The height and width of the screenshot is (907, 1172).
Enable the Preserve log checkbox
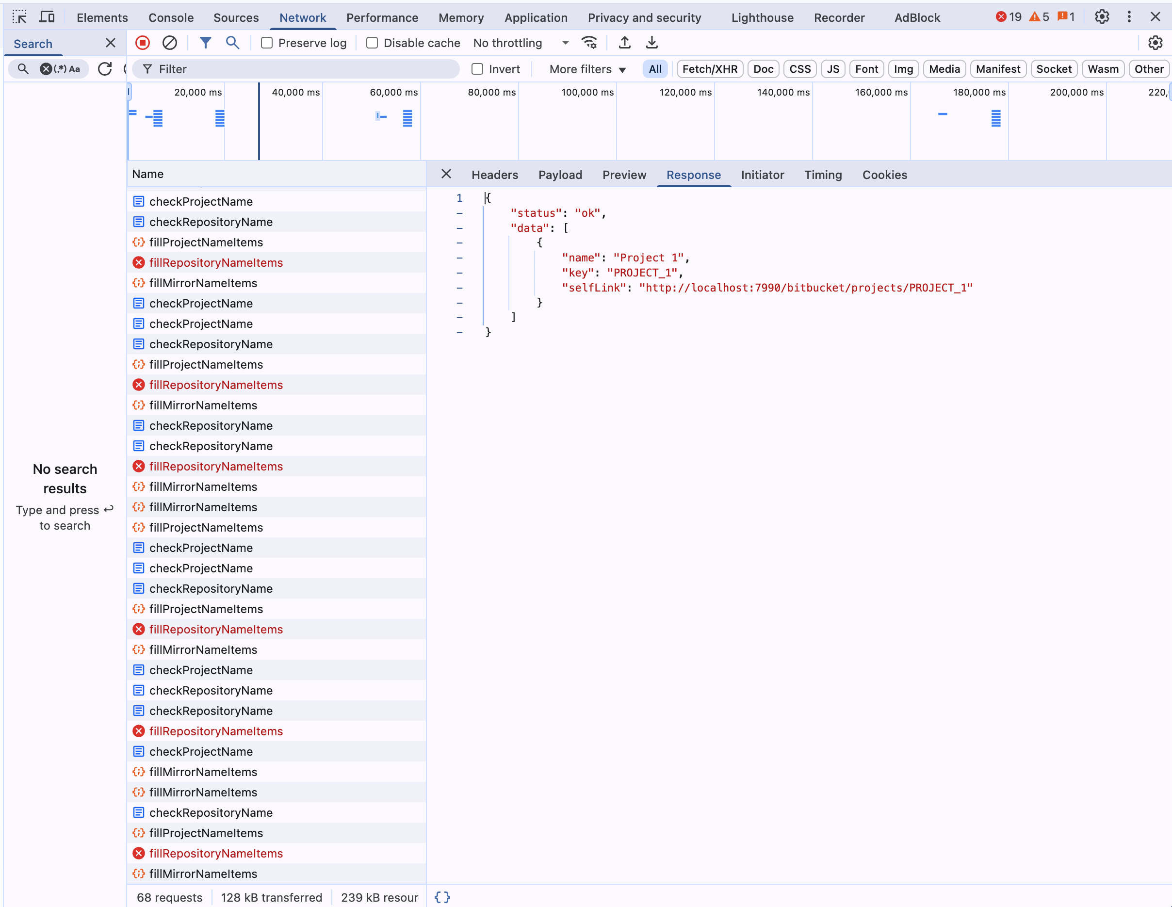267,43
